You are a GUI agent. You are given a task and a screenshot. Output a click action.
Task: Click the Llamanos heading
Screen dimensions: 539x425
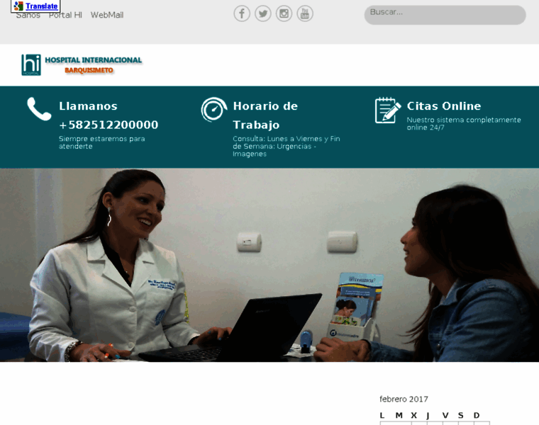click(88, 106)
